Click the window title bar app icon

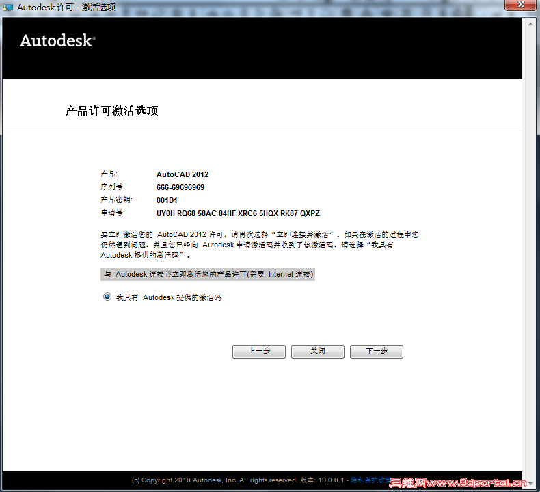pyautogui.click(x=8, y=8)
